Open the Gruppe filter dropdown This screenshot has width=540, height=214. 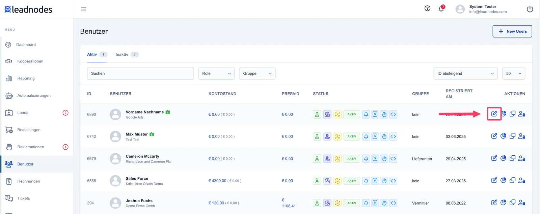(x=257, y=73)
